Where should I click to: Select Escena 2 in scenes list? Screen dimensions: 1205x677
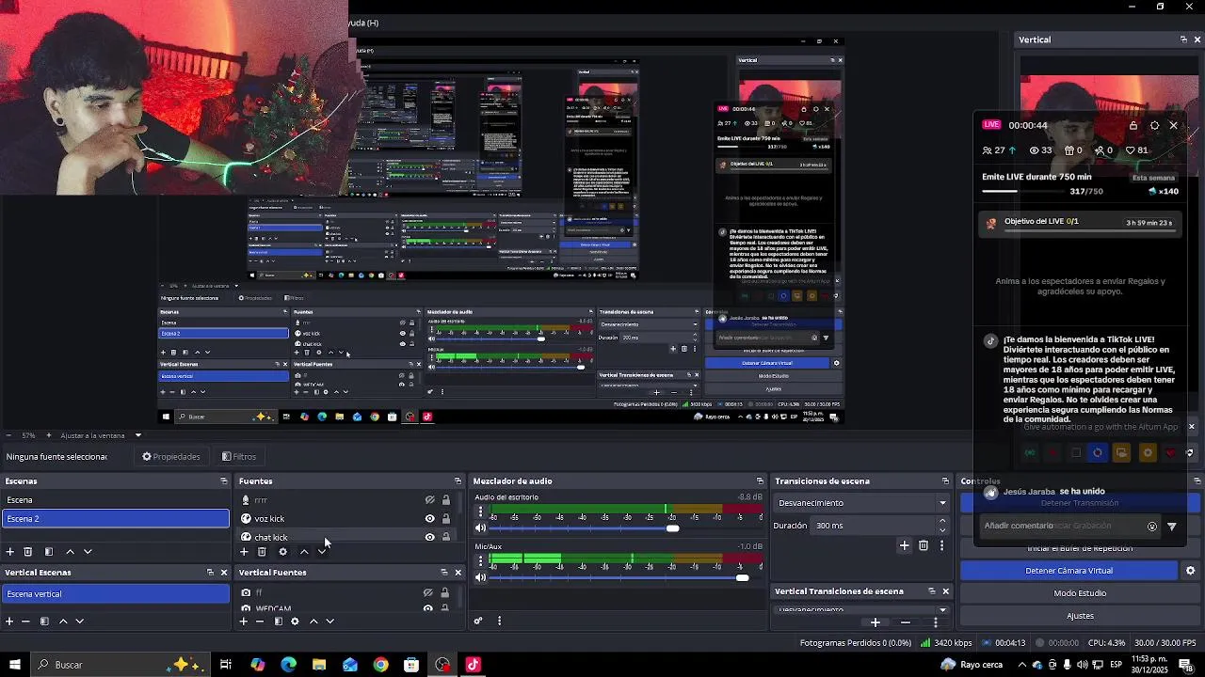[x=115, y=519]
